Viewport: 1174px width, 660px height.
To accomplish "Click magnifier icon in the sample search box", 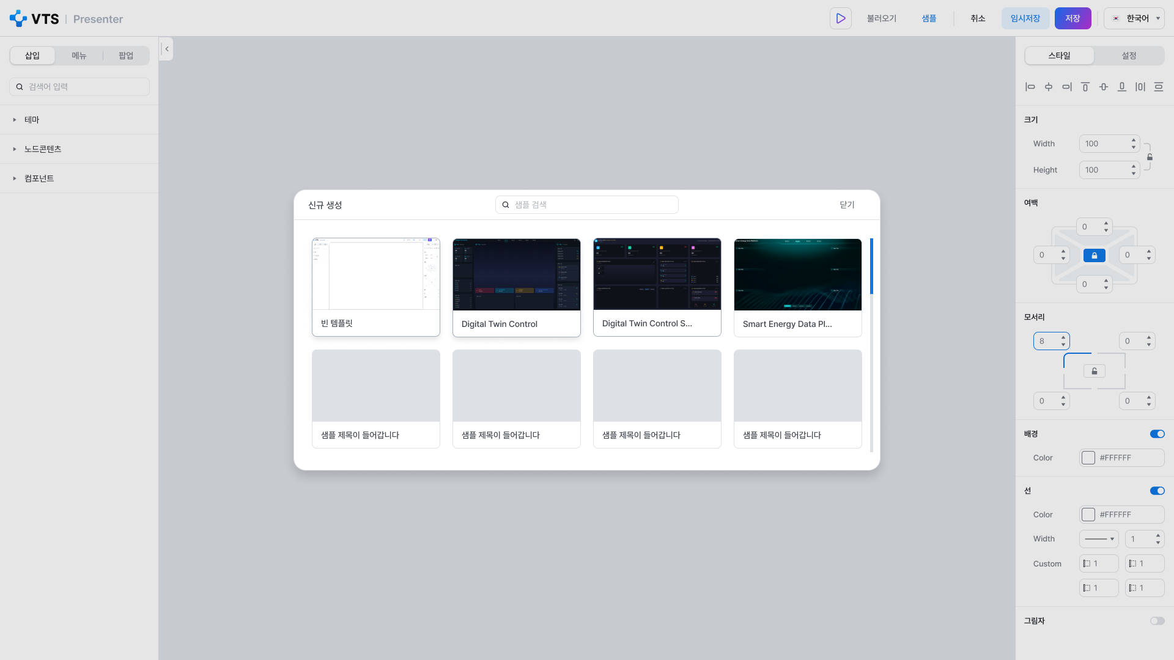I will [506, 205].
